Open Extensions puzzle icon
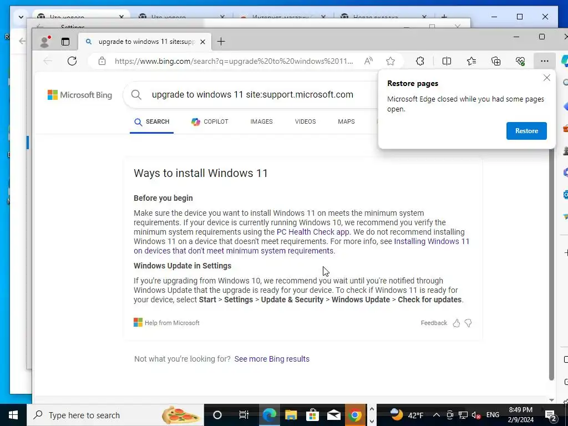Viewport: 568px width, 426px height. pyautogui.click(x=420, y=61)
